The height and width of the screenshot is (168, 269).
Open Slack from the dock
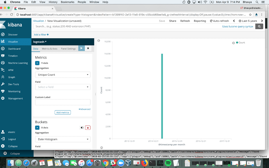pos(113,163)
